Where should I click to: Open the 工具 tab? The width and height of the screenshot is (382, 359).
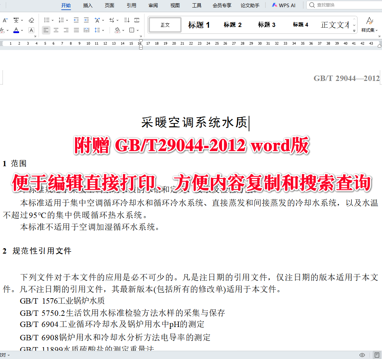[x=197, y=5]
